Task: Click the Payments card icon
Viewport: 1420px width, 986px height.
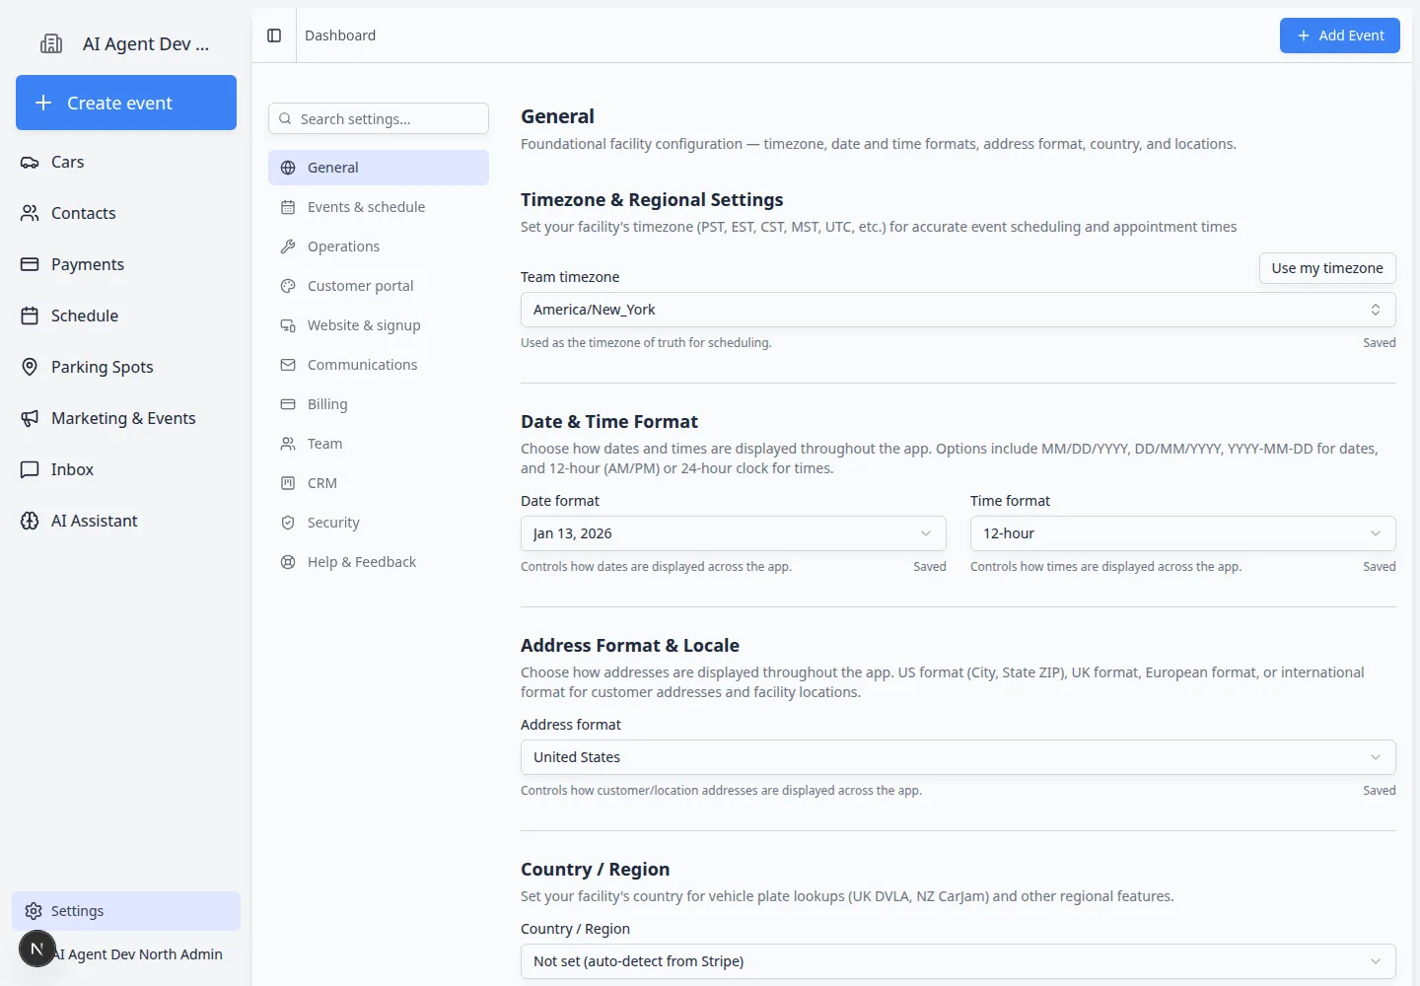Action: [30, 264]
